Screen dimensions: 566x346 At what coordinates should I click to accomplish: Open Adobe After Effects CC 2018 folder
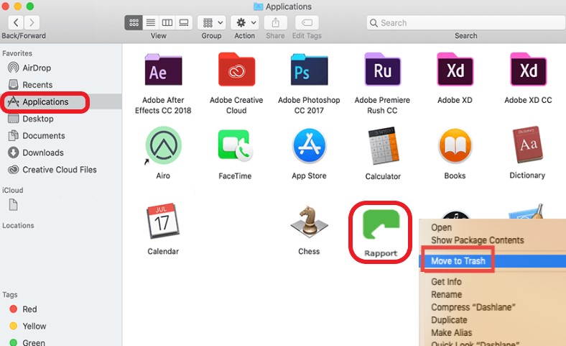point(163,70)
